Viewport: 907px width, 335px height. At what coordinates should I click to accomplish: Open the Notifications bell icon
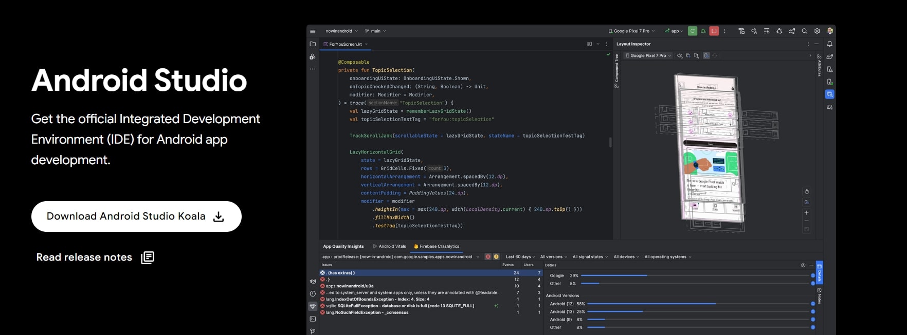[829, 44]
